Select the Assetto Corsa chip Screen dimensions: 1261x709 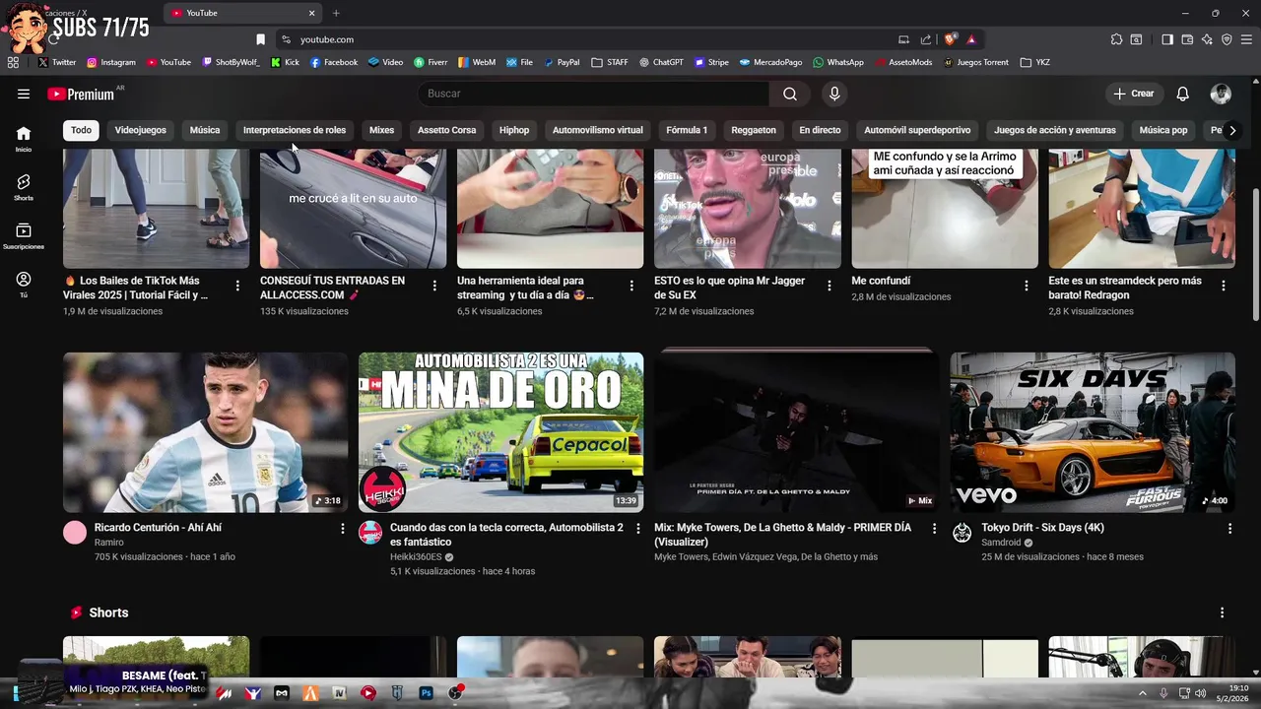point(446,130)
